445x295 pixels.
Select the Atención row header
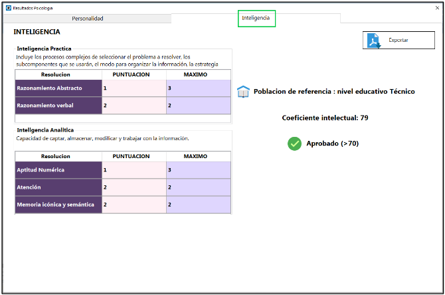pos(58,188)
